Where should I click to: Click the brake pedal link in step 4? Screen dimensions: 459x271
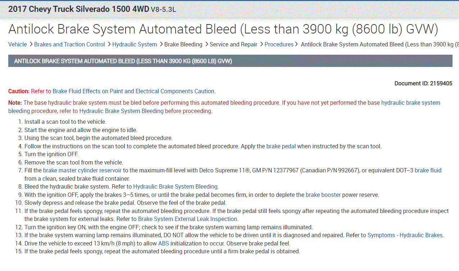pos(281,146)
